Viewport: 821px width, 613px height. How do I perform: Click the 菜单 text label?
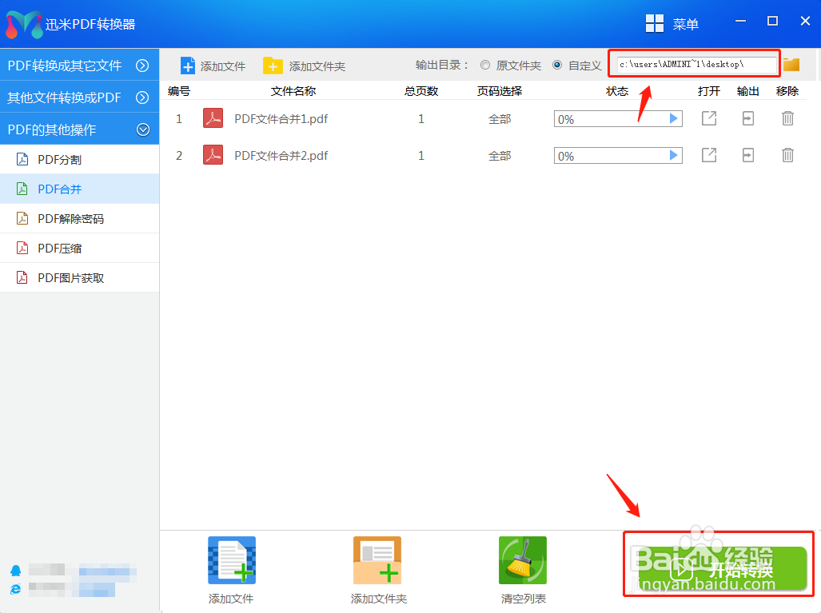(685, 24)
